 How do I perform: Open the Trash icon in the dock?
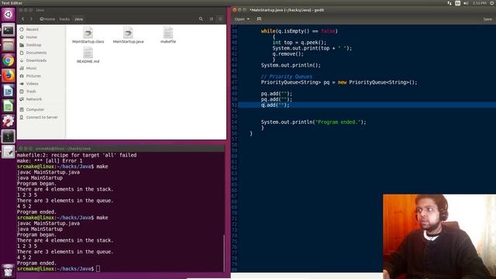click(x=9, y=270)
